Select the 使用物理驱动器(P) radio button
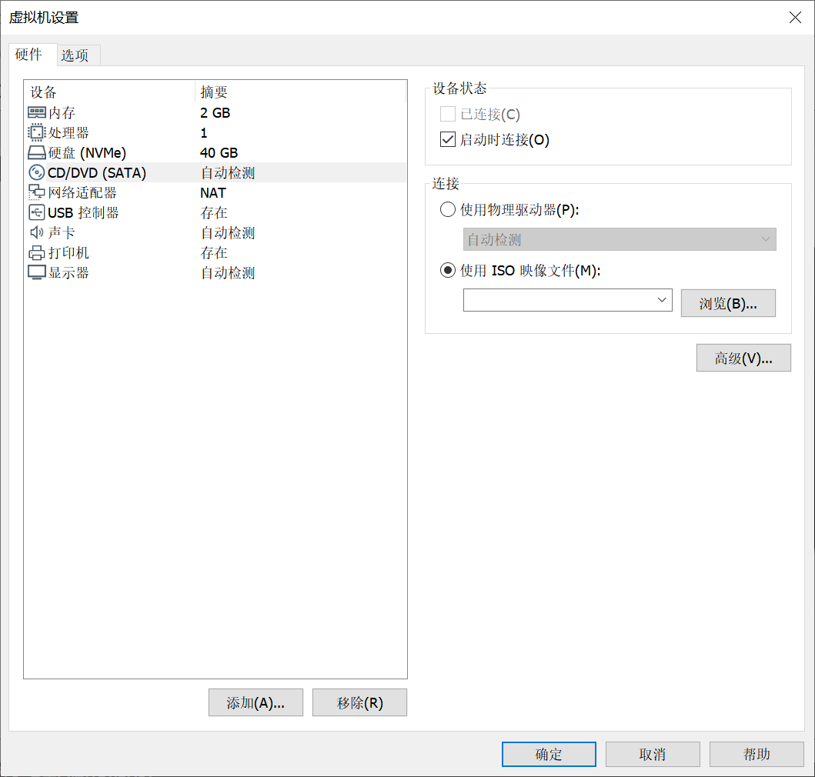Image resolution: width=815 pixels, height=777 pixels. coord(447,208)
